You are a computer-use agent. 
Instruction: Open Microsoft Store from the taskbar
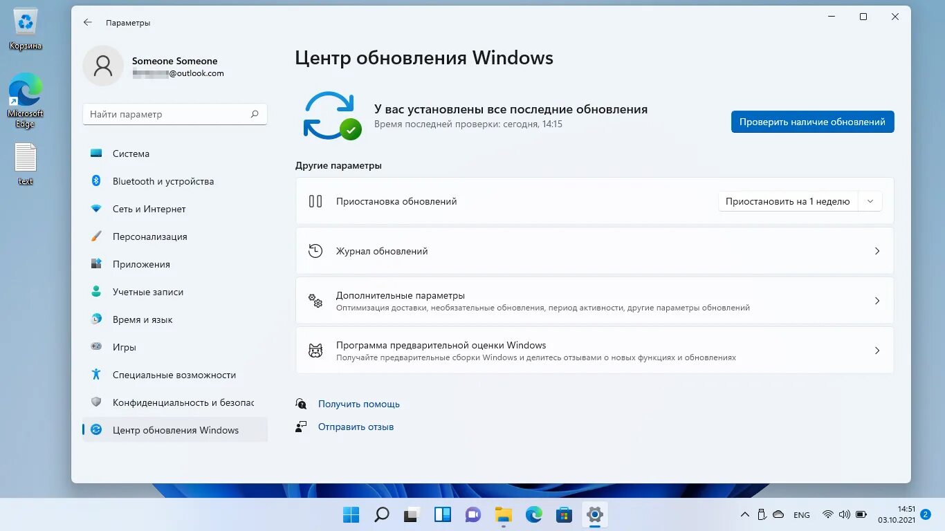tap(565, 514)
